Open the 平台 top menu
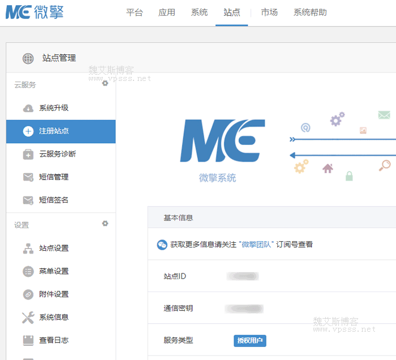The image size is (396, 360). click(135, 12)
